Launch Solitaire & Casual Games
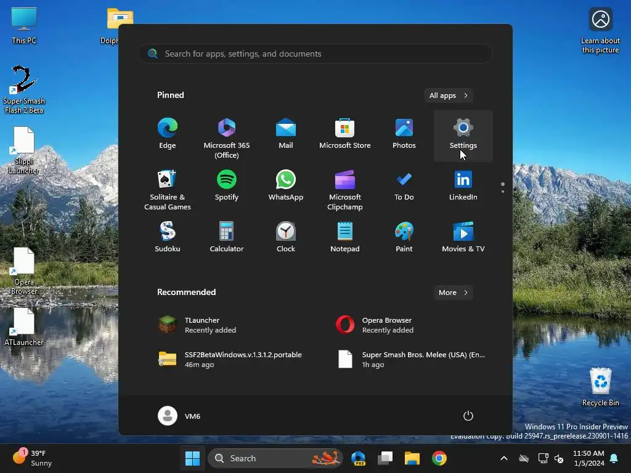 pos(168,189)
